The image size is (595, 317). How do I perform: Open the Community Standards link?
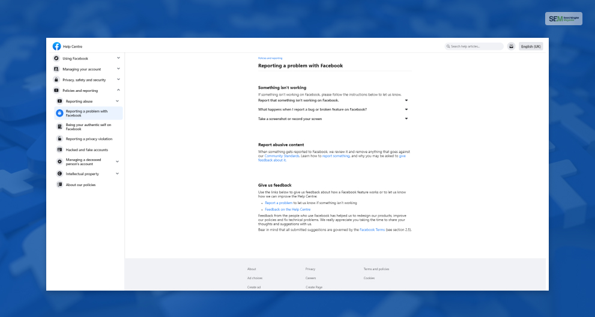tap(282, 156)
